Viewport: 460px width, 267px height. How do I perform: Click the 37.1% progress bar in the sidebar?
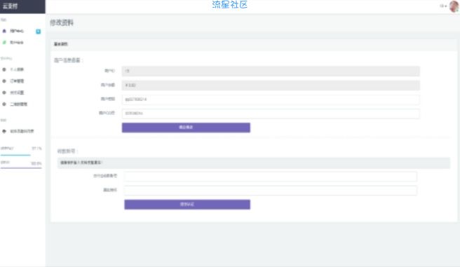click(x=21, y=155)
